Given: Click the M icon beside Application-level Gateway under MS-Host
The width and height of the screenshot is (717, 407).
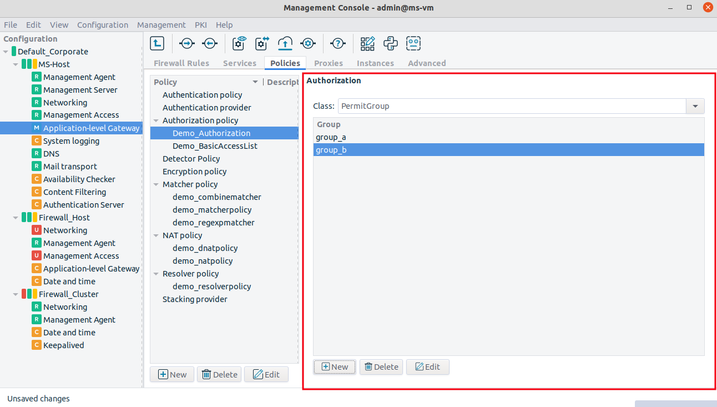Looking at the screenshot, I should click(37, 128).
